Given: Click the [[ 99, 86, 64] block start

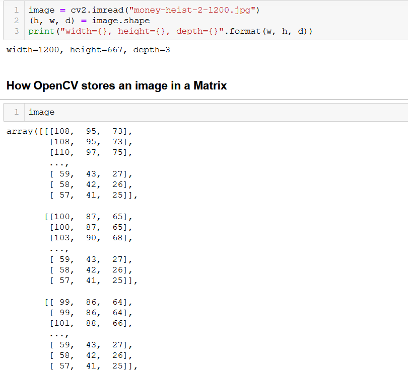Looking at the screenshot, I should click(89, 302).
